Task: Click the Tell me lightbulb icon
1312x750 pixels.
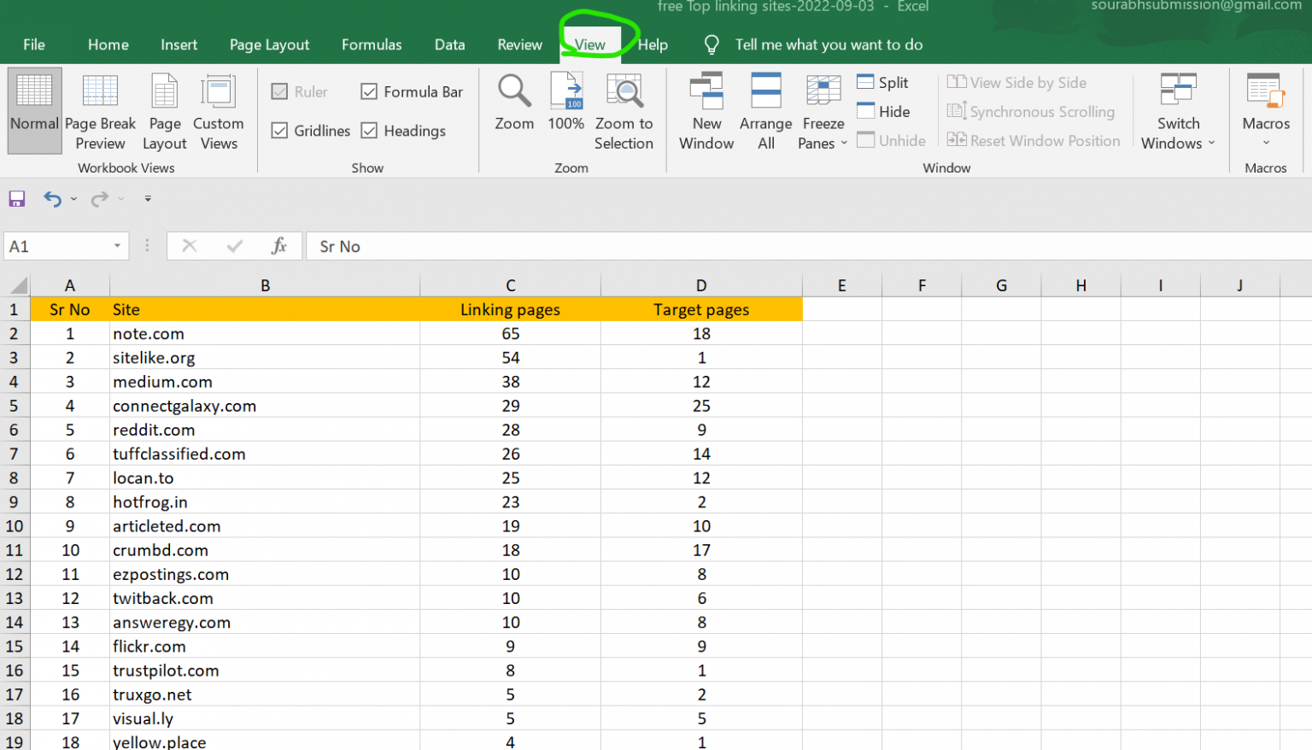Action: tap(711, 44)
